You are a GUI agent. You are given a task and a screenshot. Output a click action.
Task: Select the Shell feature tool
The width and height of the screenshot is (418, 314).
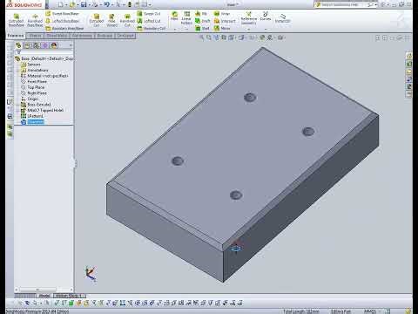click(x=202, y=28)
